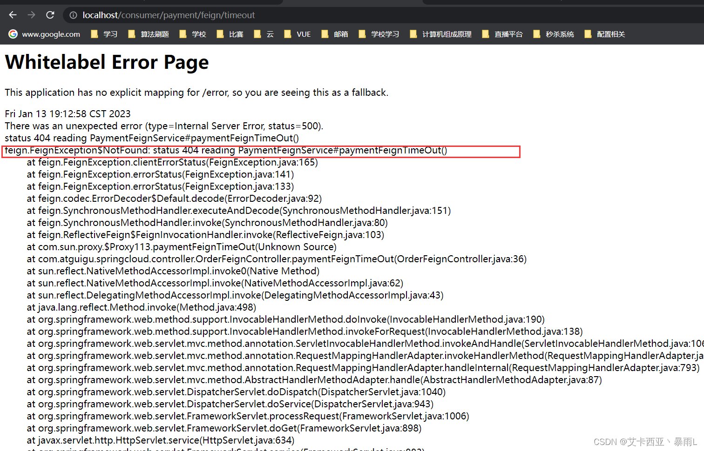Screen dimensions: 704x451
Task: Open the 秒杀系统 bookmark folder
Action: point(554,34)
